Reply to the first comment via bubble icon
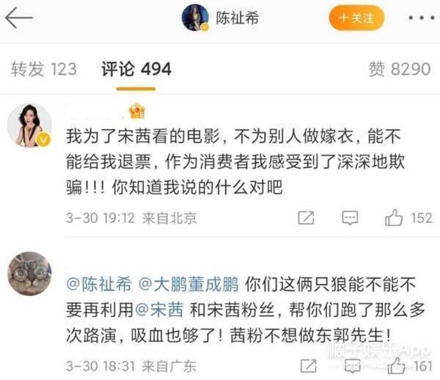Image resolution: width=440 pixels, height=380 pixels. (x=350, y=218)
